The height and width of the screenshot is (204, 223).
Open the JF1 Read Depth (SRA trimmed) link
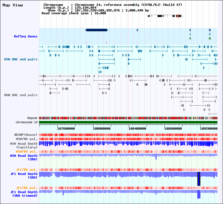(24, 194)
